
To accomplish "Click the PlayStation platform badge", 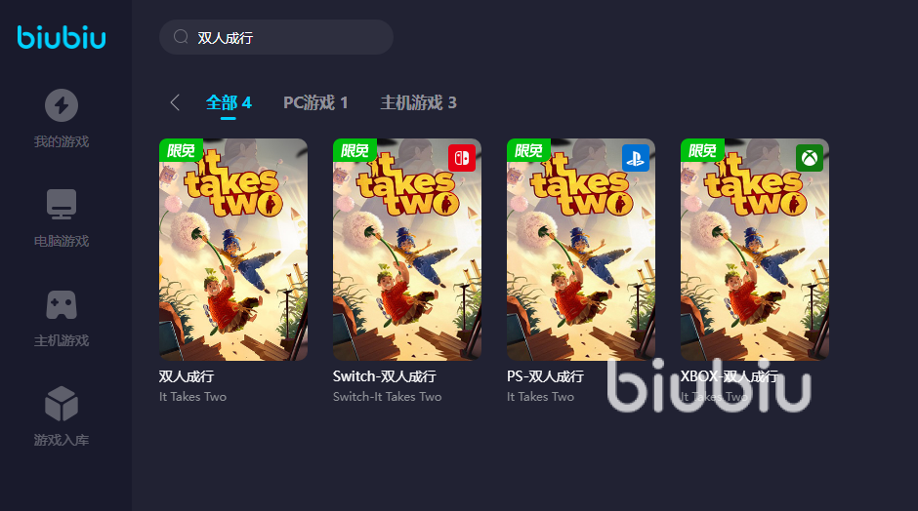I will pyautogui.click(x=635, y=158).
